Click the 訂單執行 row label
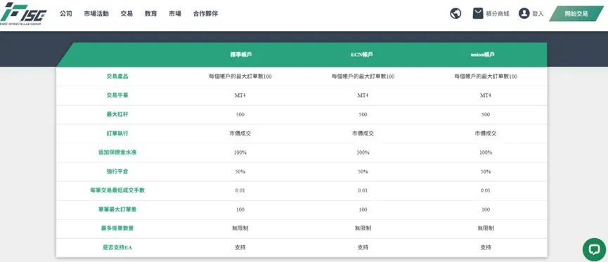This screenshot has height=262, width=608. pyautogui.click(x=117, y=133)
